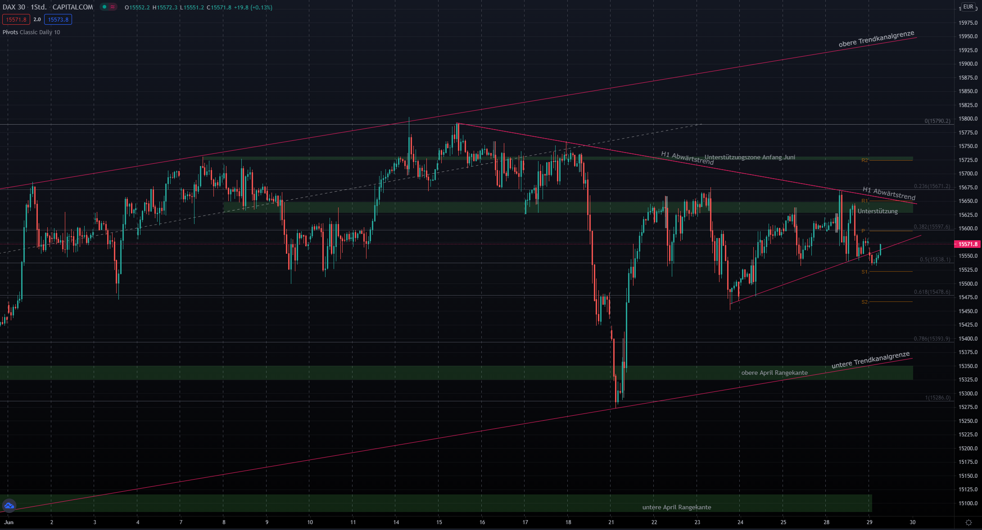Click the 0.5(15538.1) Fibonacci level label
The height and width of the screenshot is (530, 982).
(x=935, y=260)
